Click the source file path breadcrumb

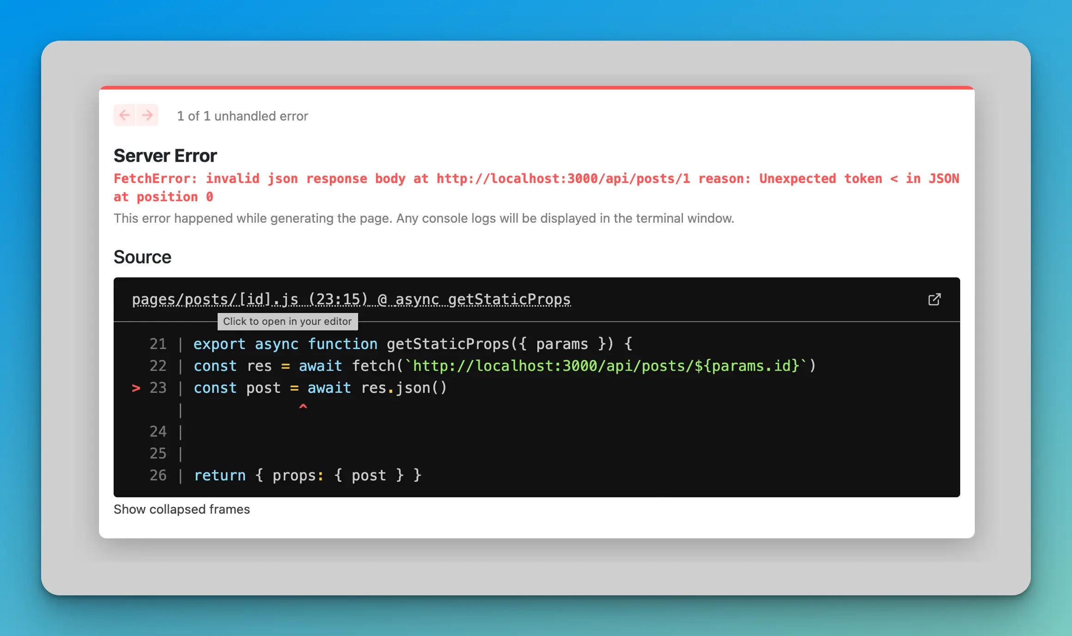tap(350, 299)
